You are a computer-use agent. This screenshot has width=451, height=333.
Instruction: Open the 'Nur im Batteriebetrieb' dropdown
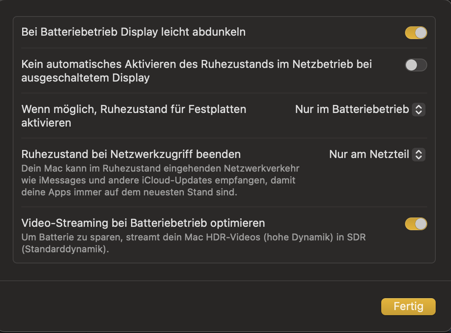pos(360,110)
